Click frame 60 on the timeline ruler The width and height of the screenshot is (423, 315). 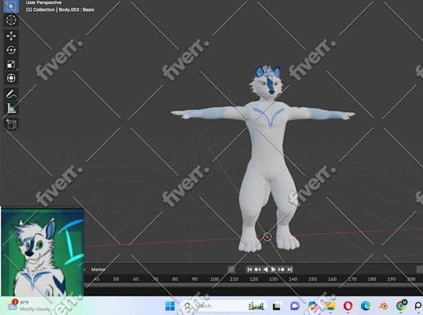click(135, 279)
